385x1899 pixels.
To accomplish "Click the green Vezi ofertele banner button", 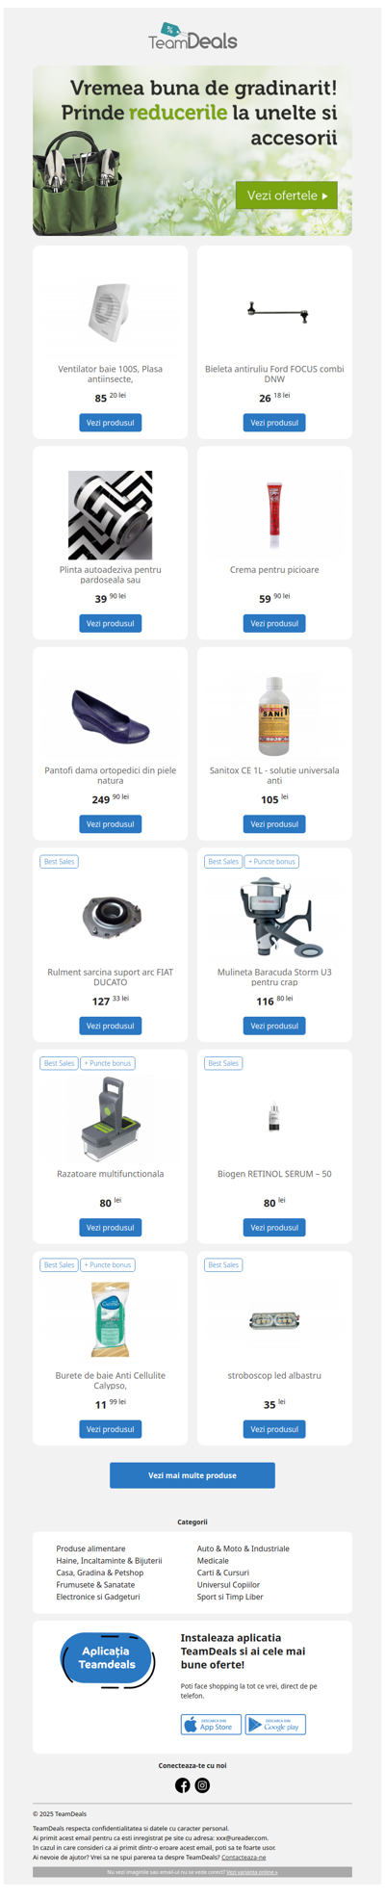I will pos(287,195).
